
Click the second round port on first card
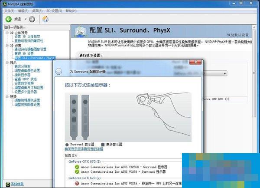(74, 111)
